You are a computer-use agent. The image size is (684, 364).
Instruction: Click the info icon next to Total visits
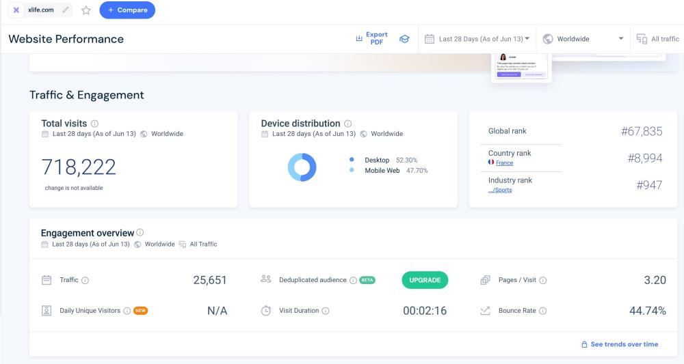pos(94,124)
